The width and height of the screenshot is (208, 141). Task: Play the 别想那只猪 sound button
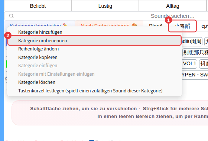click(195, 53)
